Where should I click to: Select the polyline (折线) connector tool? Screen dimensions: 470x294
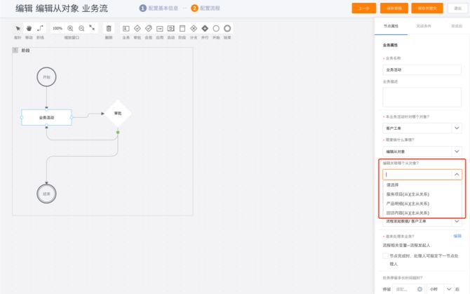[x=40, y=29]
